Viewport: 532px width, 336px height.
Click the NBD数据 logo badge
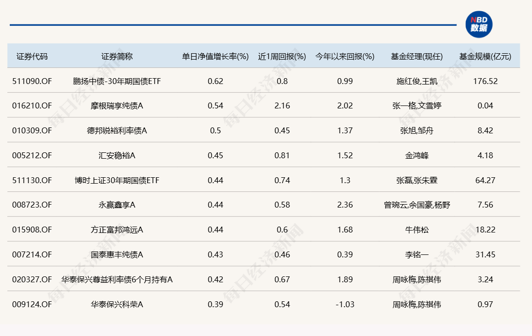coord(479,24)
